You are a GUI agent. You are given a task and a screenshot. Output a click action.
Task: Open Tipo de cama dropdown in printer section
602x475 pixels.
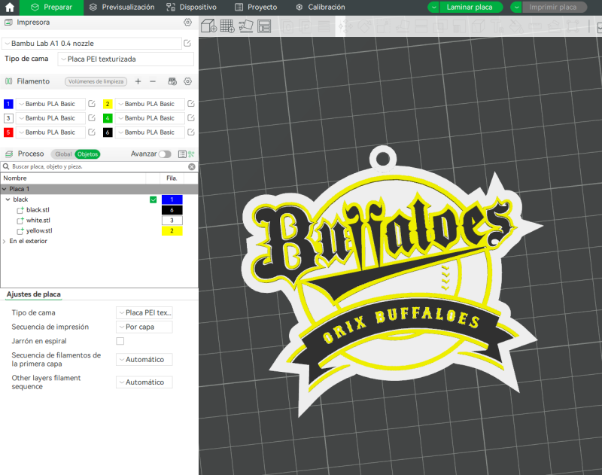click(126, 59)
